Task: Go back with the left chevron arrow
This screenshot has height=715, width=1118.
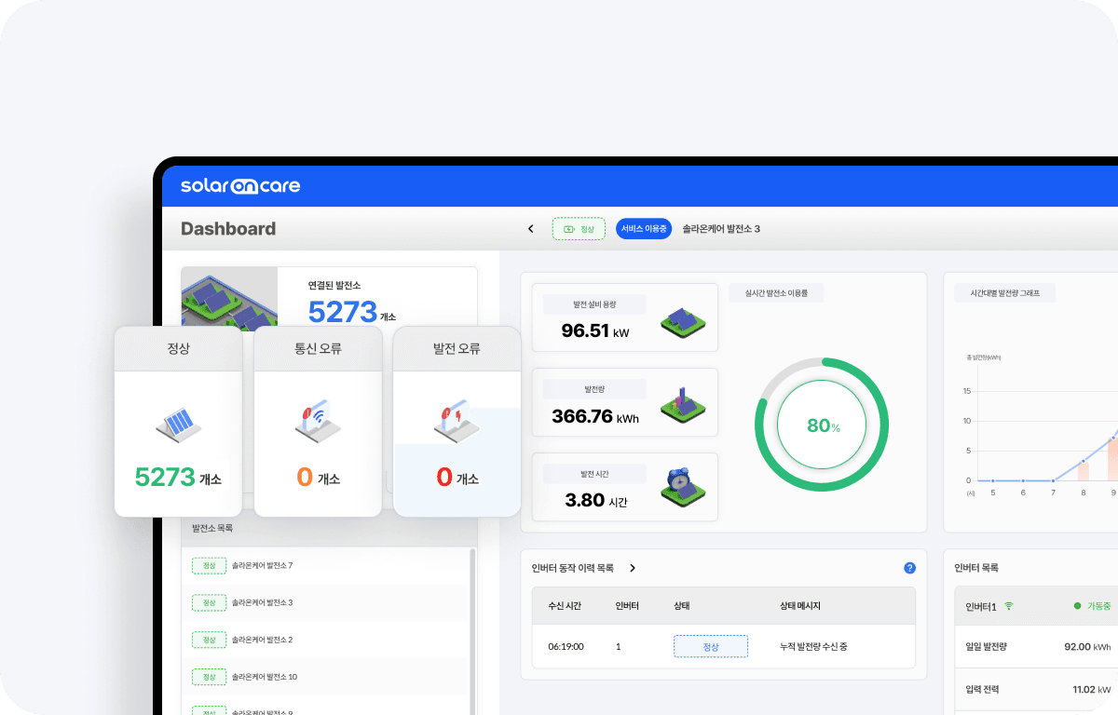Action: click(x=531, y=229)
